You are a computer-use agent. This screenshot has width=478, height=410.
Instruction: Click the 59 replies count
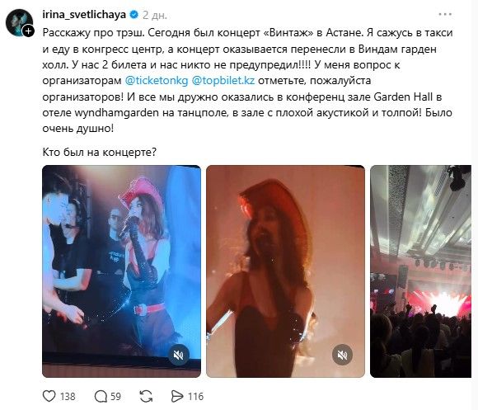point(115,397)
